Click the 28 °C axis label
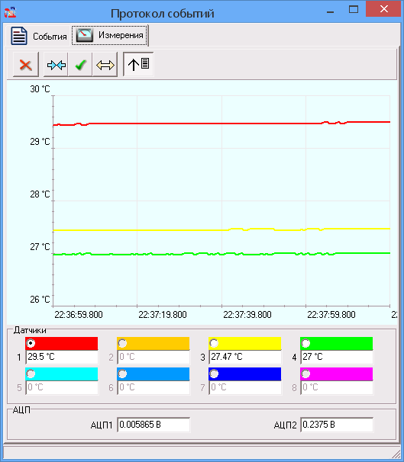Image resolution: width=404 pixels, height=462 pixels. pos(40,194)
